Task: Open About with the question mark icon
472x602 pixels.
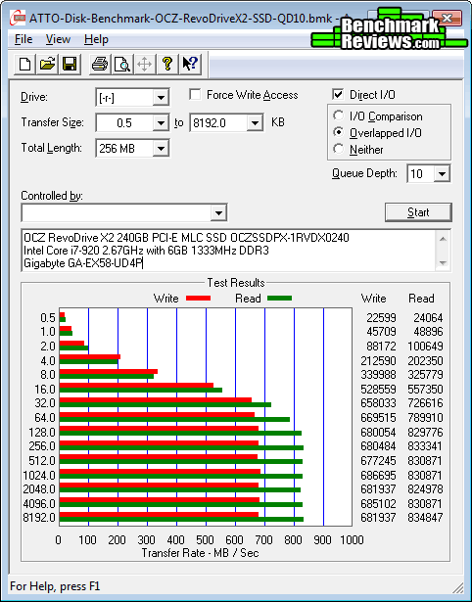Action: 166,64
